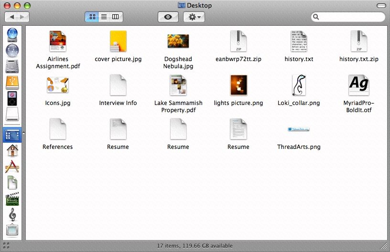Go back with the left arrow
The image size is (390, 252).
click(x=11, y=17)
